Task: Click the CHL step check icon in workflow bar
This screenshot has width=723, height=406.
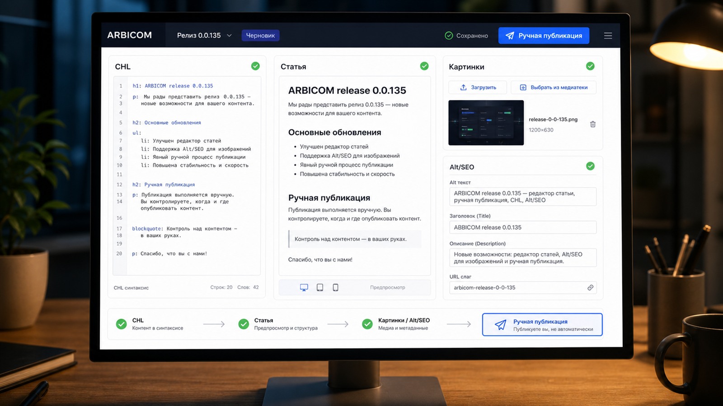Action: (121, 324)
